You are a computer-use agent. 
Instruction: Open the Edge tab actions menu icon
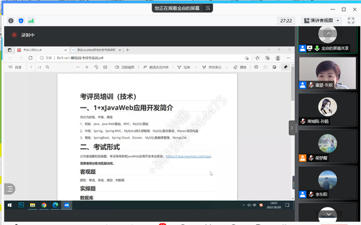click(10, 50)
